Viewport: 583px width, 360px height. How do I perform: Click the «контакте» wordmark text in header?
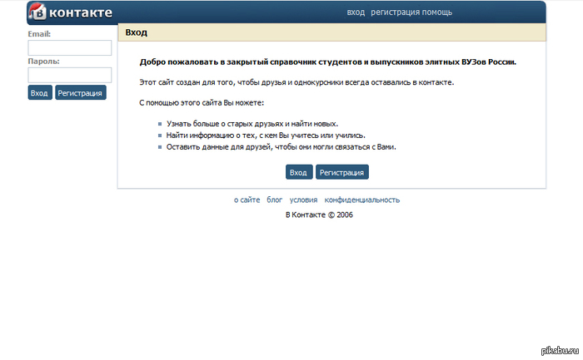(80, 12)
